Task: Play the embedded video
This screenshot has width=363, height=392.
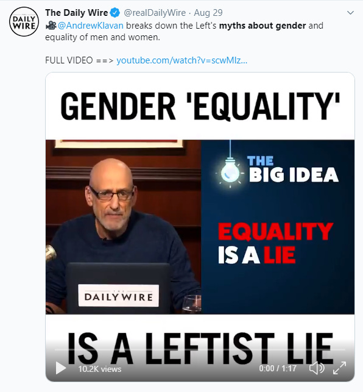Action: pos(61,368)
